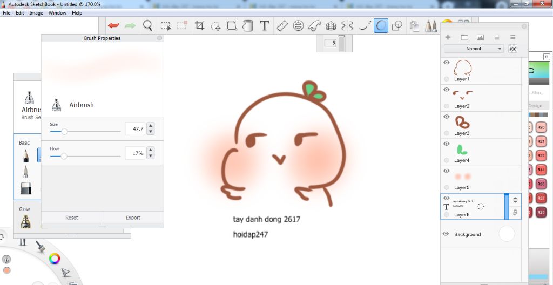Screen dimensions: 553x285
Task: Click the brush Size value field 47.7
Action: (135, 129)
